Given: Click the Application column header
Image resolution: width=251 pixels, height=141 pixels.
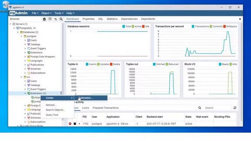Looking at the screenshot, I should [113, 117].
